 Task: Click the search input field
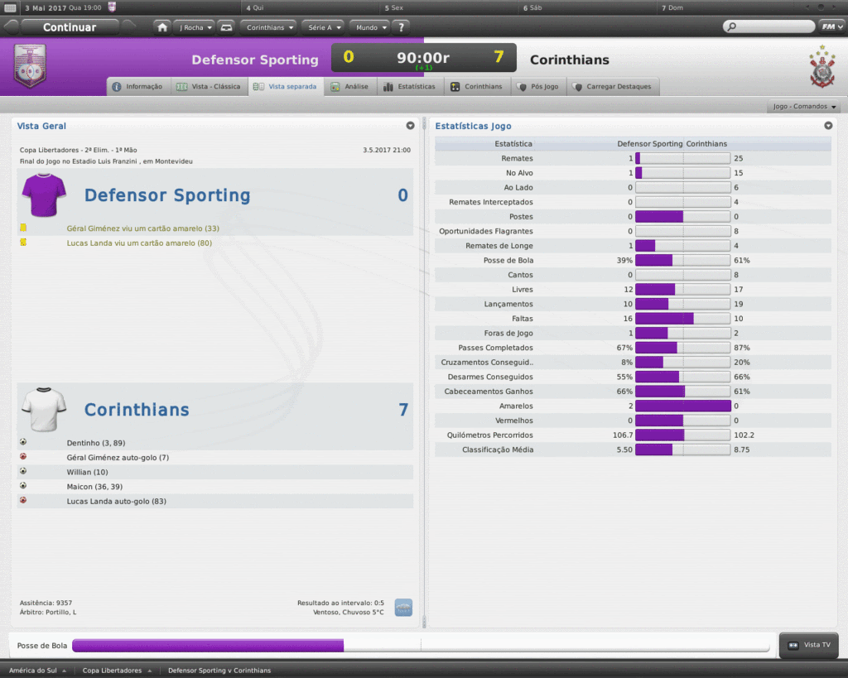point(769,26)
